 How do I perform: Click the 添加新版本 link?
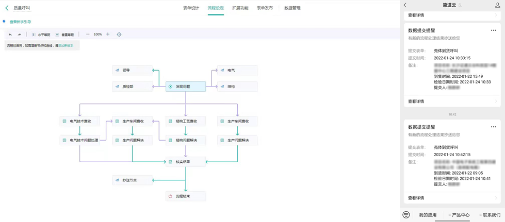[x=66, y=46]
